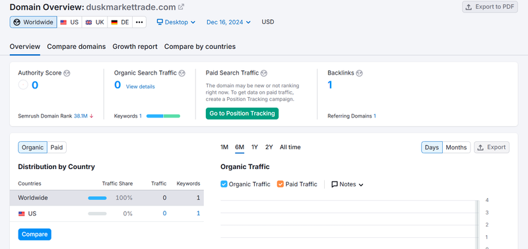The height and width of the screenshot is (249, 528).
Task: Click the red down arrow beside Domain Rank
Action: coord(91,116)
